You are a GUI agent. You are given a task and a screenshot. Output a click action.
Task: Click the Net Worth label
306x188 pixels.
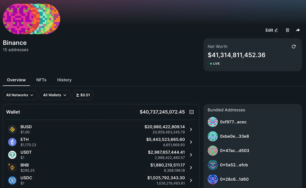218,47
